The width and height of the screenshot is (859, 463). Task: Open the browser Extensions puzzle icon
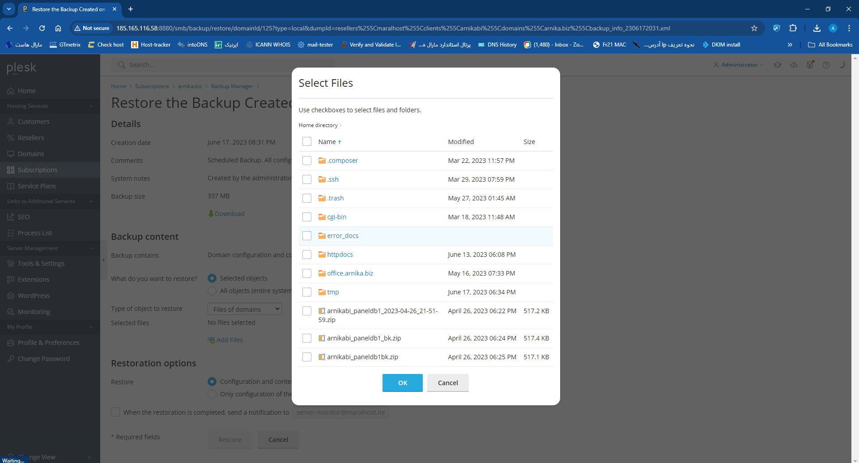point(793,28)
